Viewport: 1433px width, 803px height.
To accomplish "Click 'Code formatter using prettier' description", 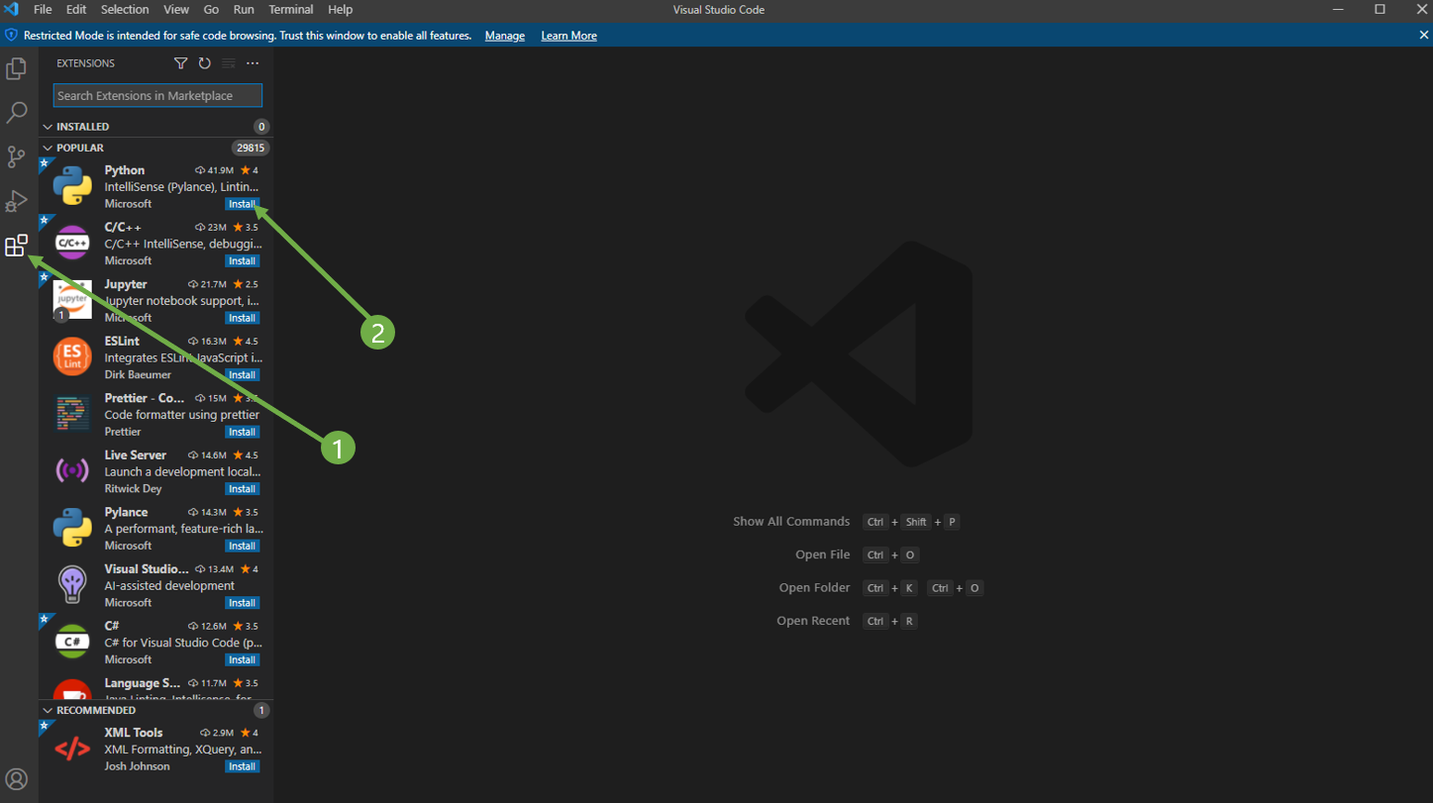I will [182, 415].
